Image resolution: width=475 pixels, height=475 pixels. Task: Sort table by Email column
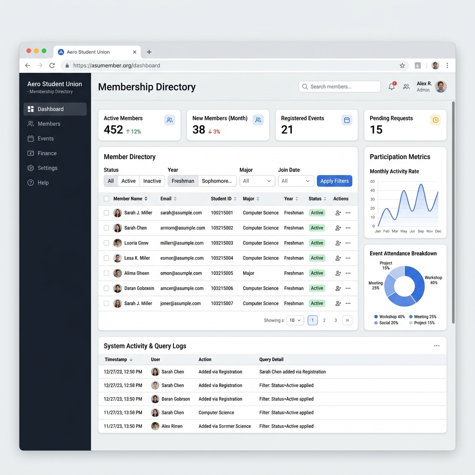pos(168,199)
